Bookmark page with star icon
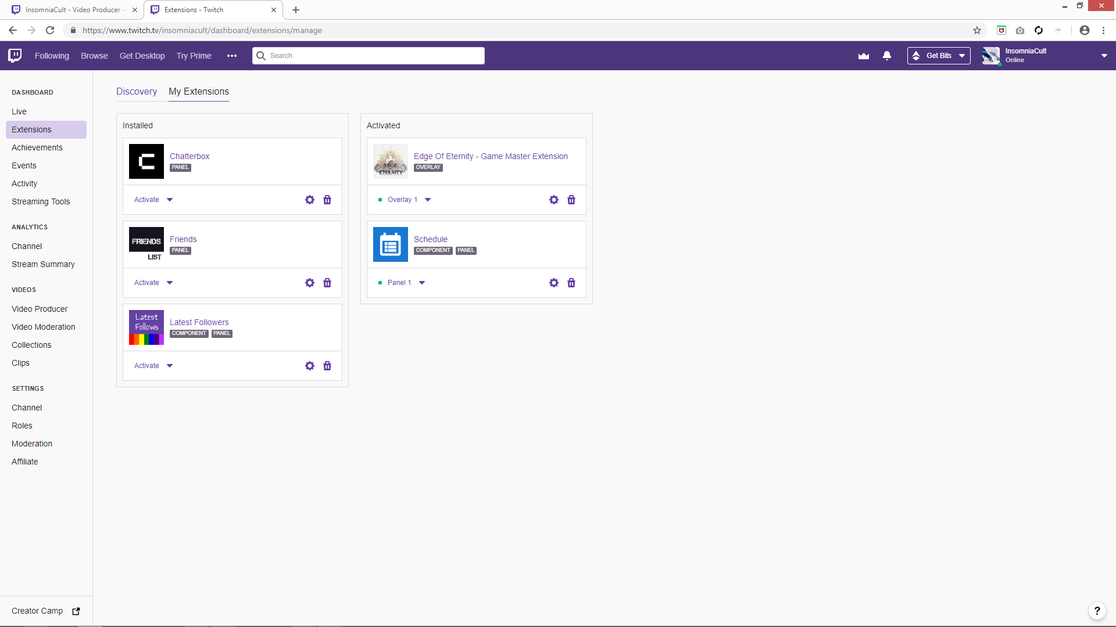1116x627 pixels. [x=977, y=30]
